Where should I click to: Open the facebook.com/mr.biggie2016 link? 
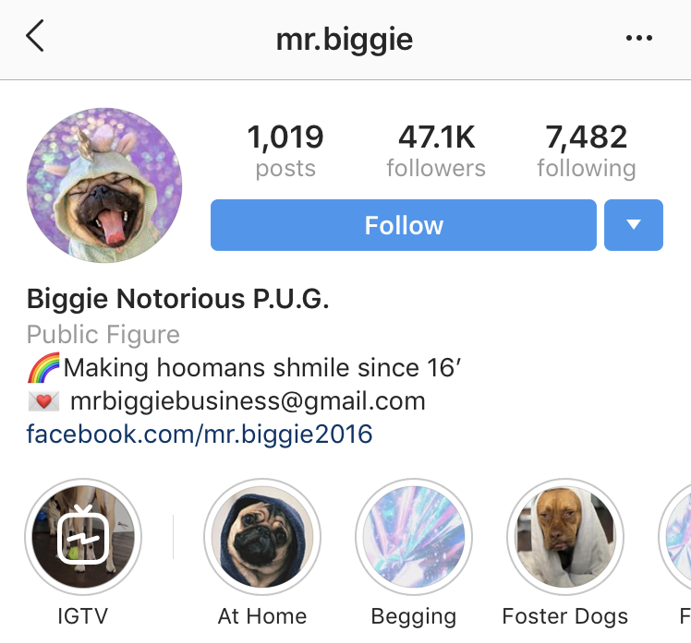pyautogui.click(x=200, y=435)
